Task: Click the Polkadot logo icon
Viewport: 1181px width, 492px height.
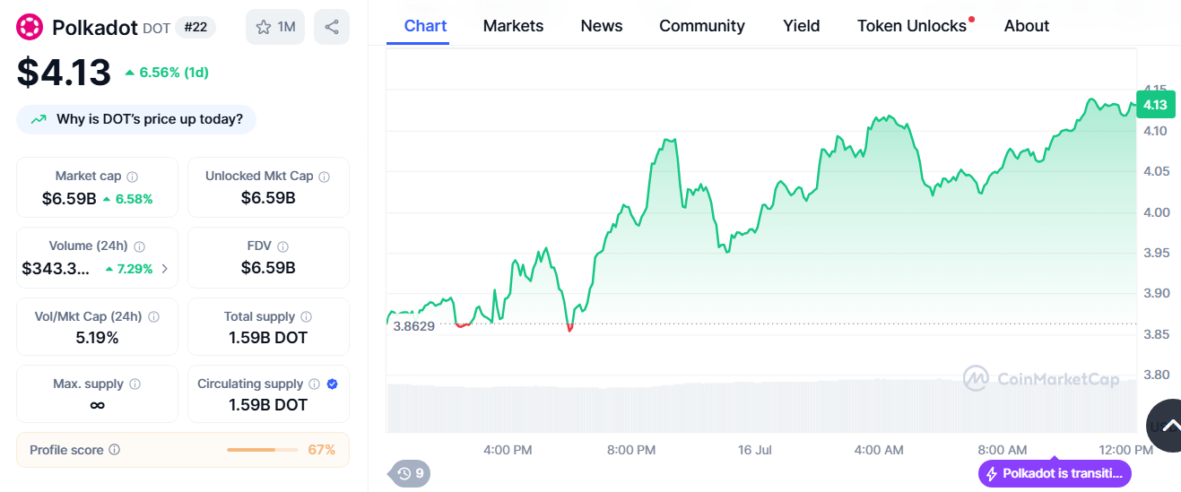Action: (x=30, y=27)
